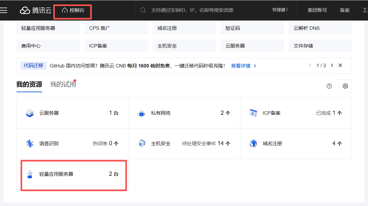368x206 pixels.
Task: Click the 域名注册 globe icon
Action: tap(253, 144)
